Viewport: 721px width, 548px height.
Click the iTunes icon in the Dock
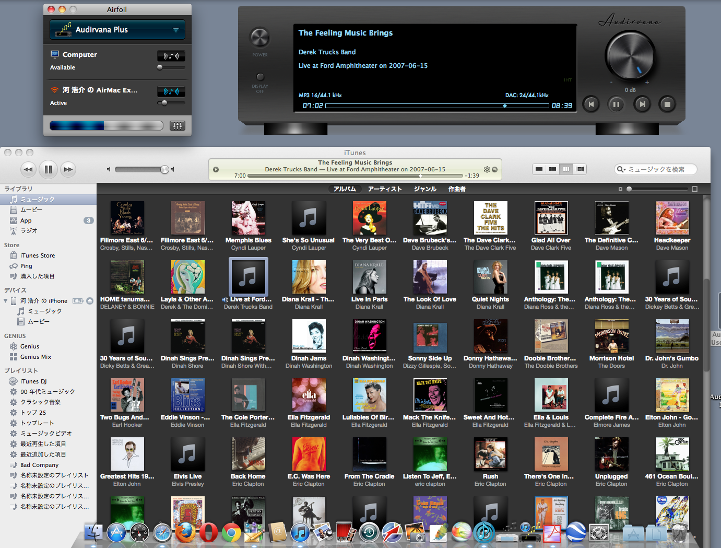tap(300, 532)
